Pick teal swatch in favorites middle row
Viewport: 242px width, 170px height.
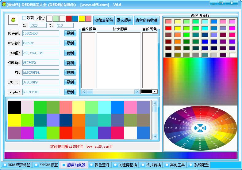pos(40,120)
